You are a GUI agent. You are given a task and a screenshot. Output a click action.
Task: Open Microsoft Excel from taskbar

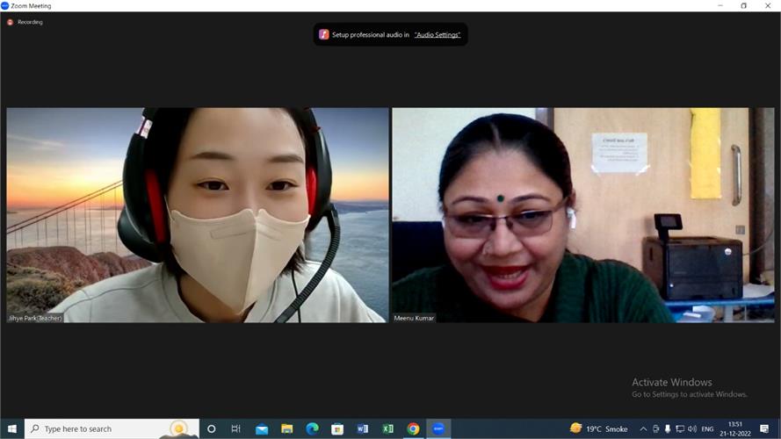387,428
